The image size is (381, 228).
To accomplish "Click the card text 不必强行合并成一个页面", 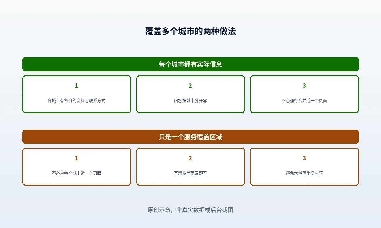I will tap(304, 101).
